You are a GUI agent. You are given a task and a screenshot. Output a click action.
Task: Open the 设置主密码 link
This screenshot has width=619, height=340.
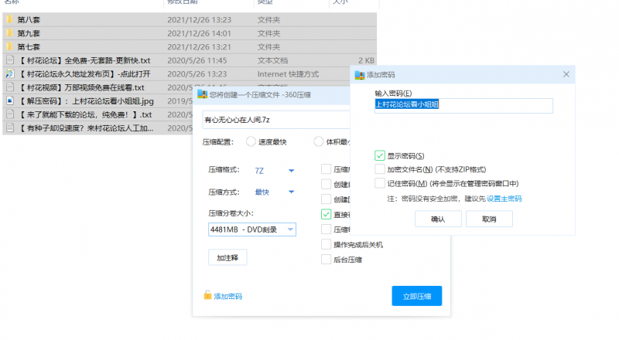click(504, 199)
